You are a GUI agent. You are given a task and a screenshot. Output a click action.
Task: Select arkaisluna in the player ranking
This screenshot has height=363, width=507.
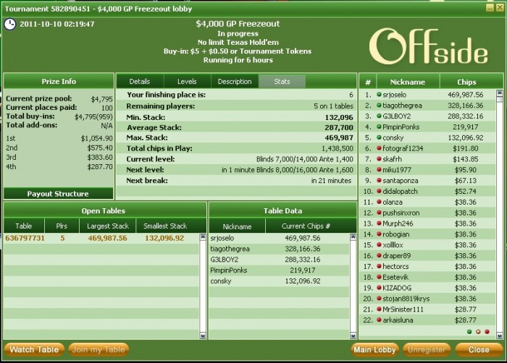point(427,320)
